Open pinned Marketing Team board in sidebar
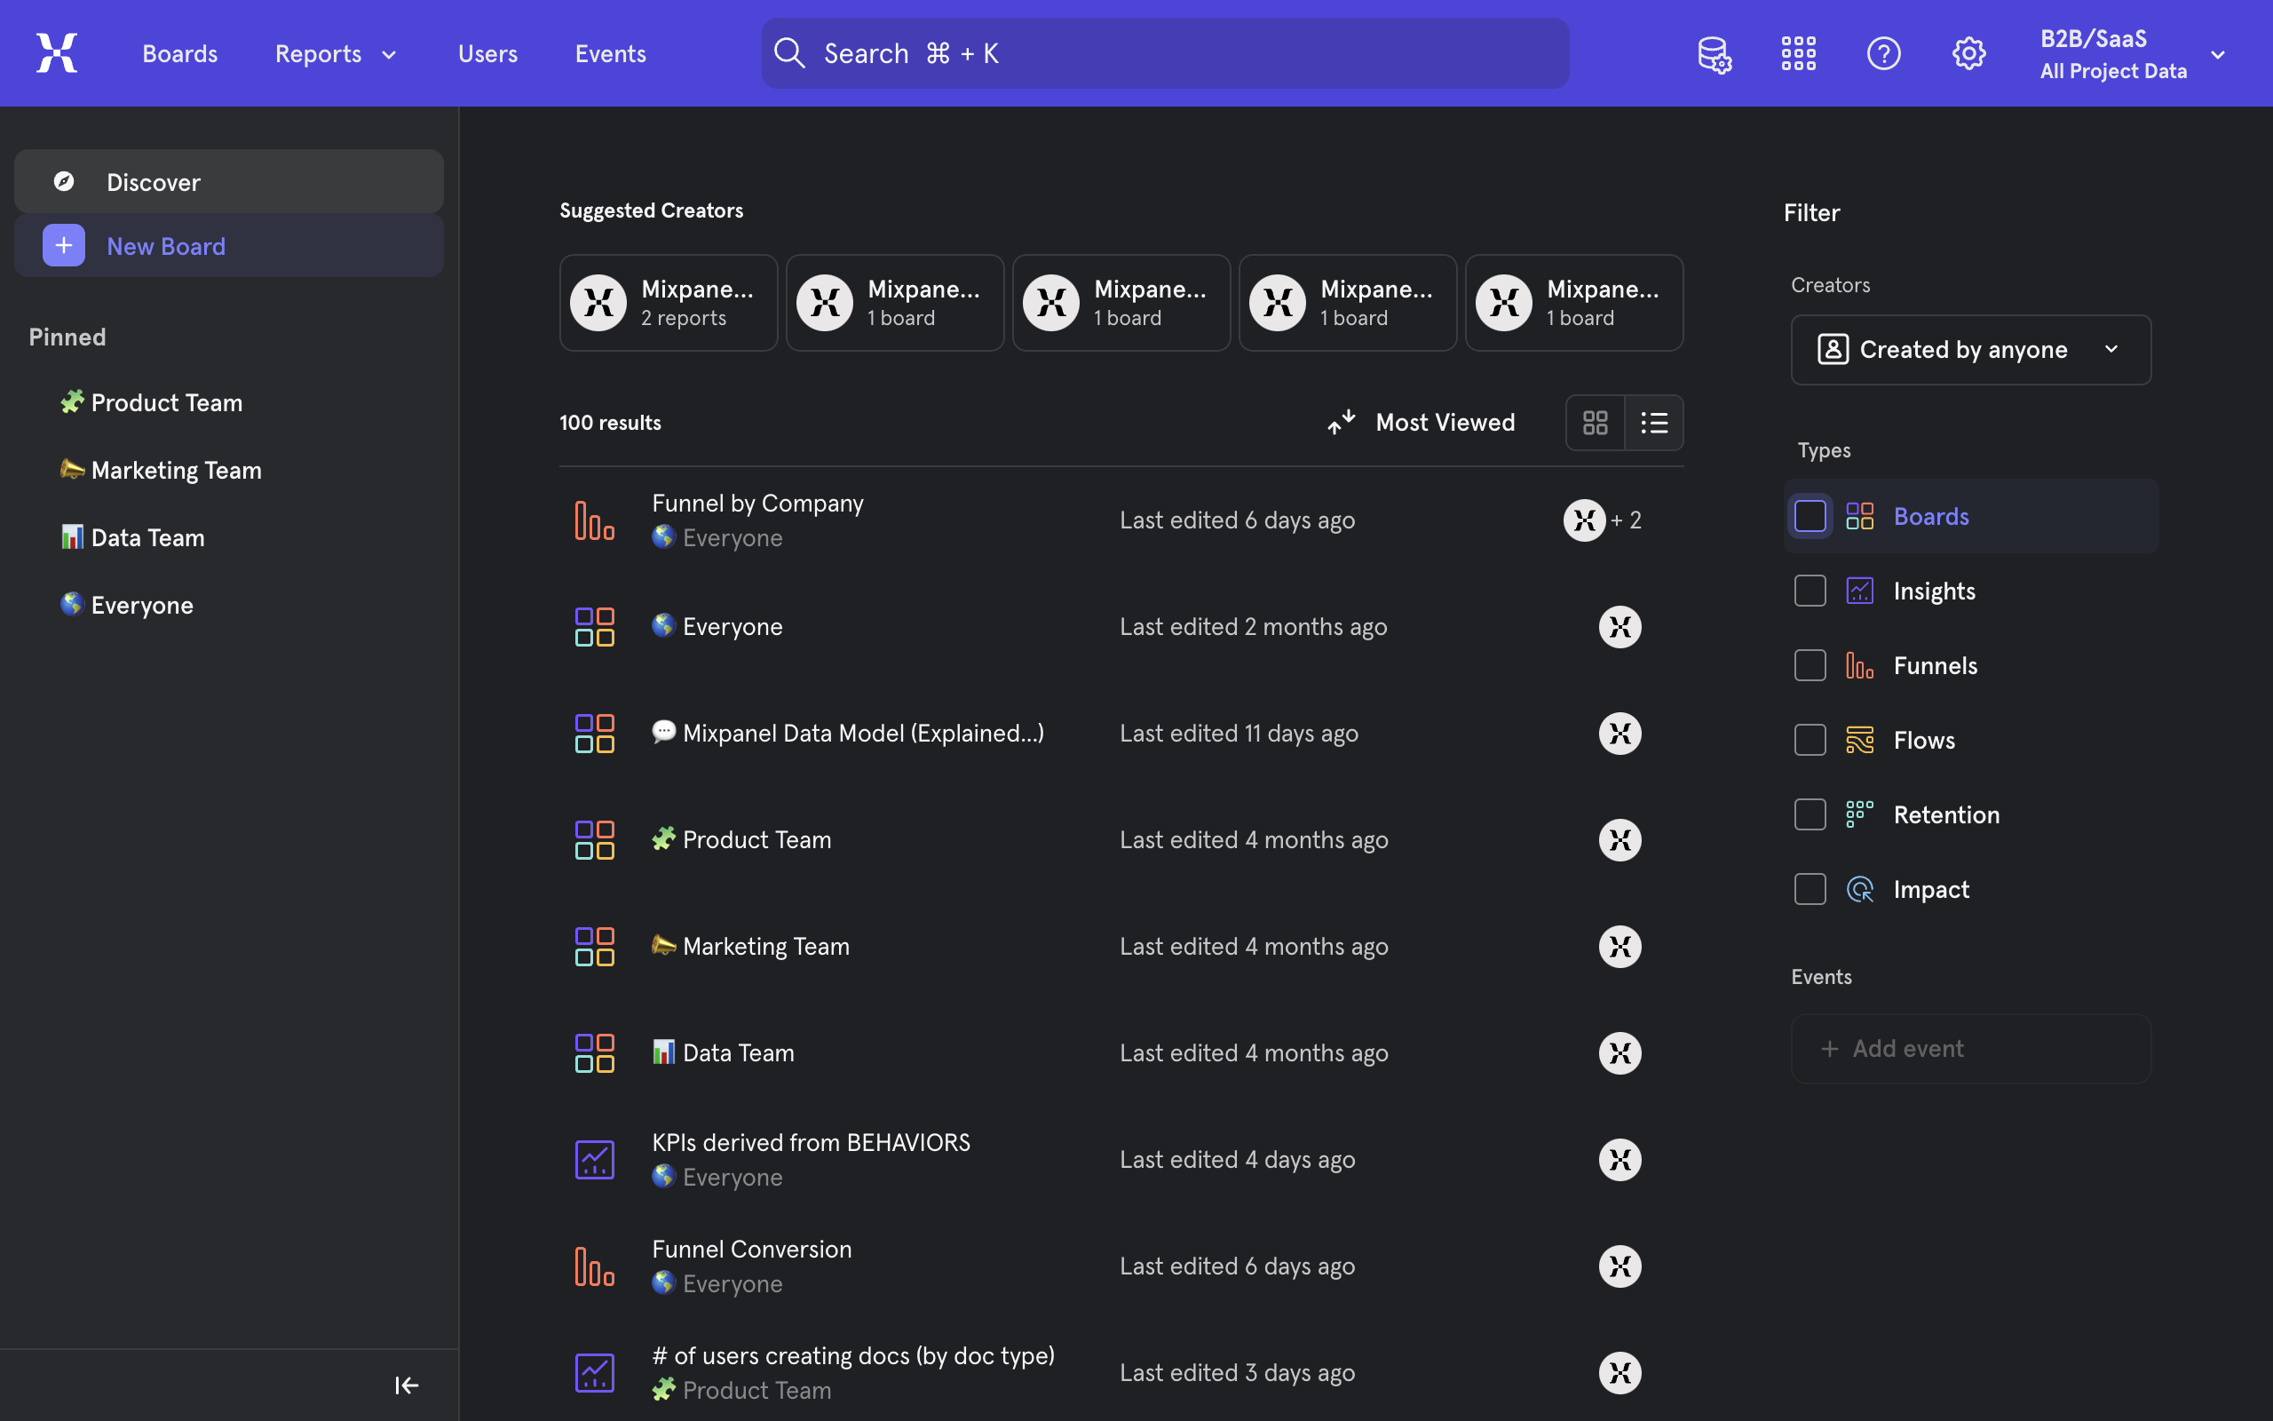Viewport: 2273px width, 1421px height. (161, 469)
